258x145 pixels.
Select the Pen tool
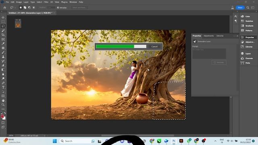(x=3, y=83)
